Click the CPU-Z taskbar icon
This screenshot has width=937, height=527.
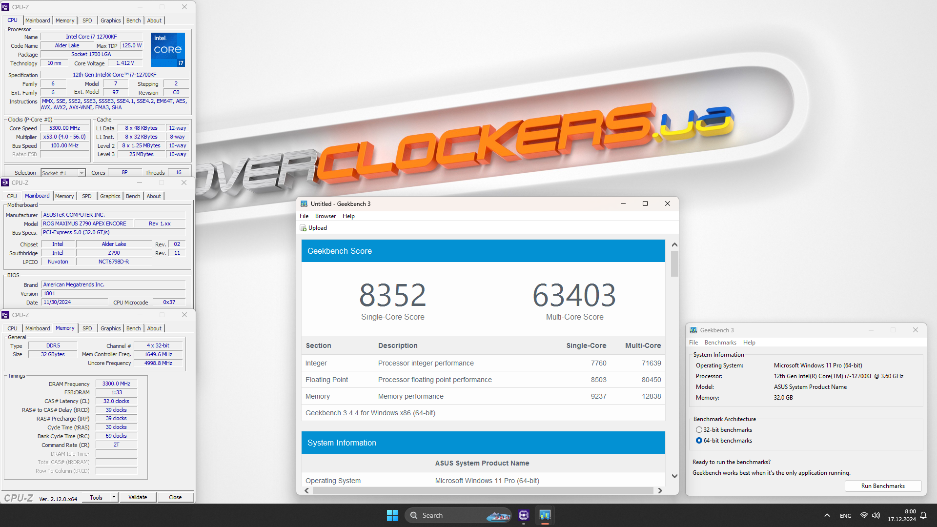(524, 515)
